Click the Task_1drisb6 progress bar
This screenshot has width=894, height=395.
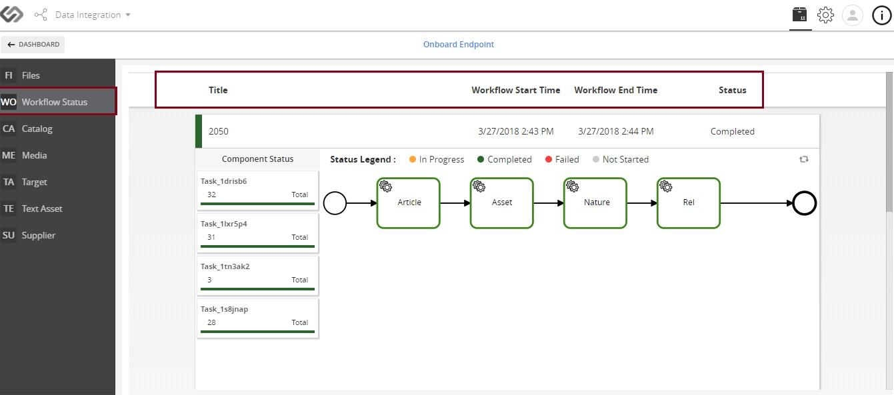257,204
